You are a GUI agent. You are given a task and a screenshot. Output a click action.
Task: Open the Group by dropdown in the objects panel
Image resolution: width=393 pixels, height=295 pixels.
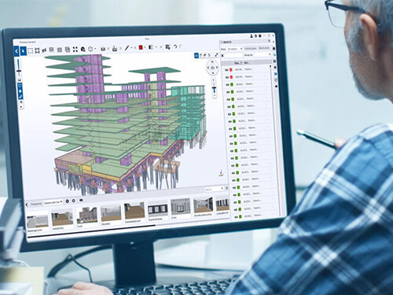(262, 55)
